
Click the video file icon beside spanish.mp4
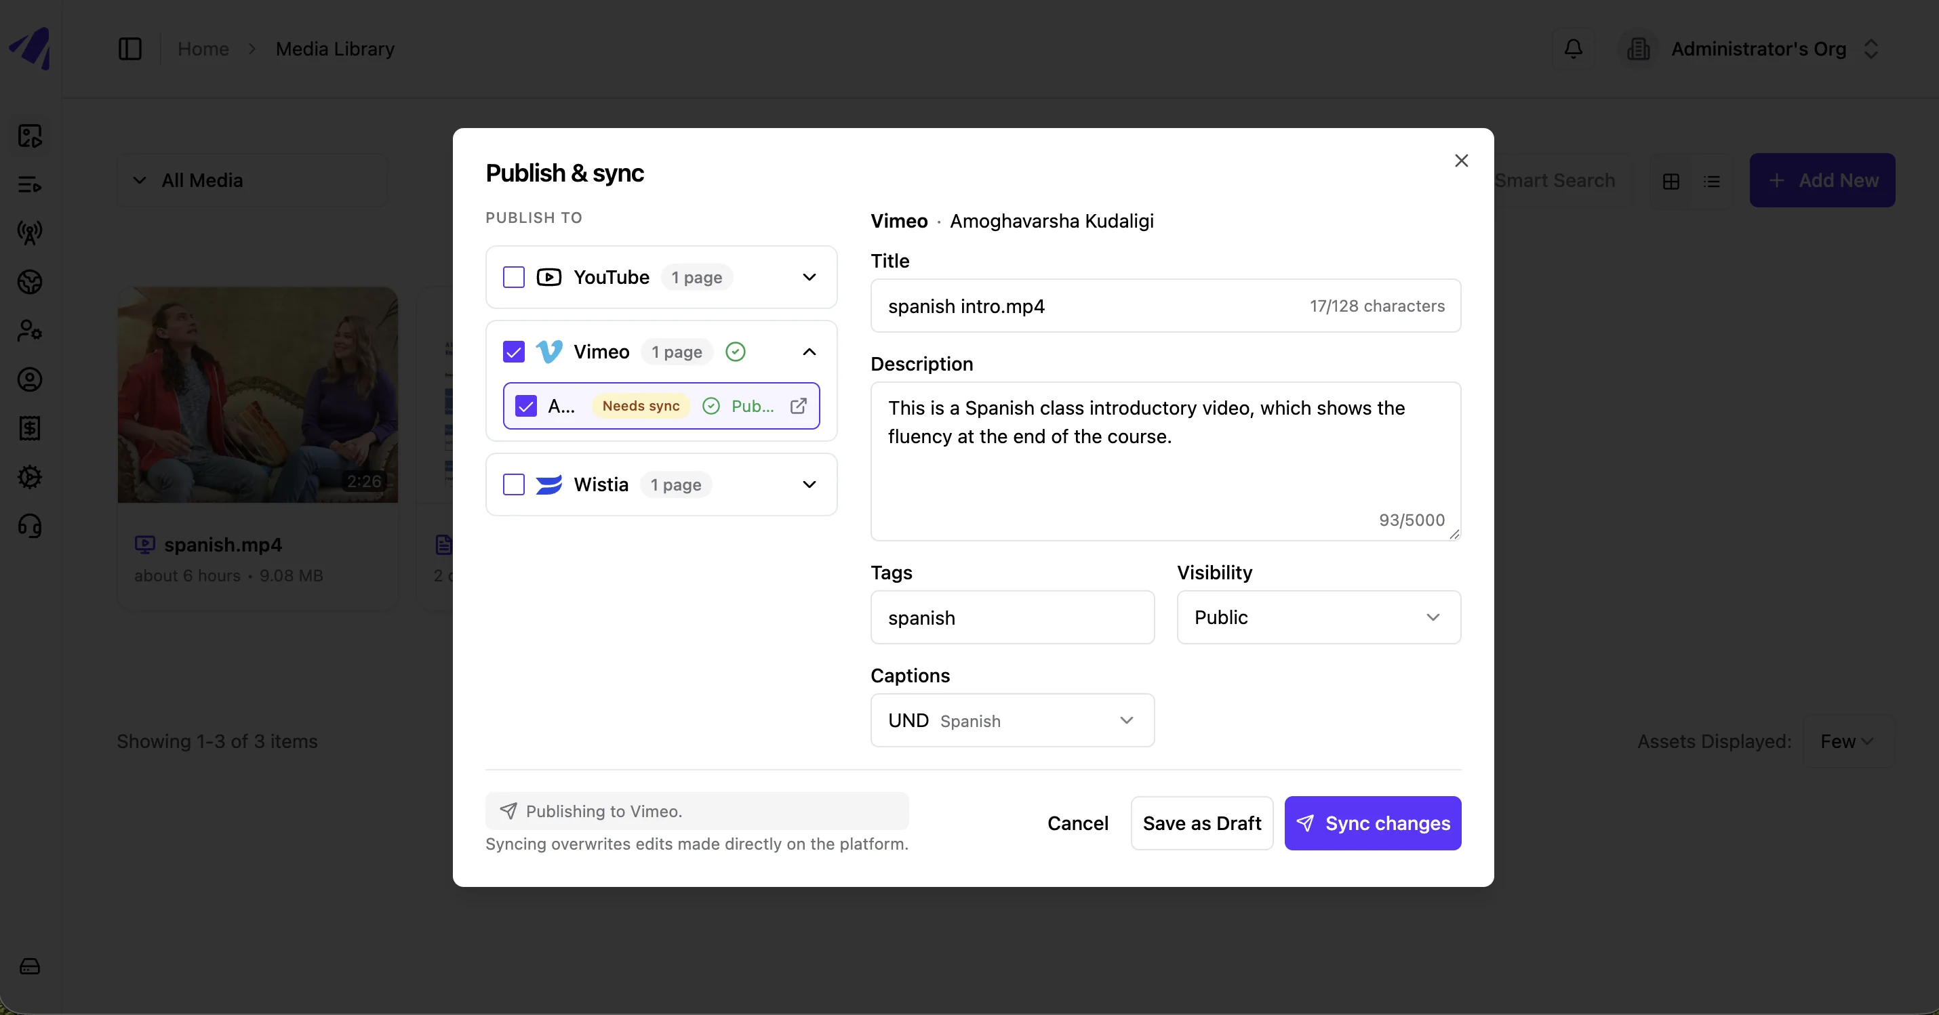tap(144, 545)
